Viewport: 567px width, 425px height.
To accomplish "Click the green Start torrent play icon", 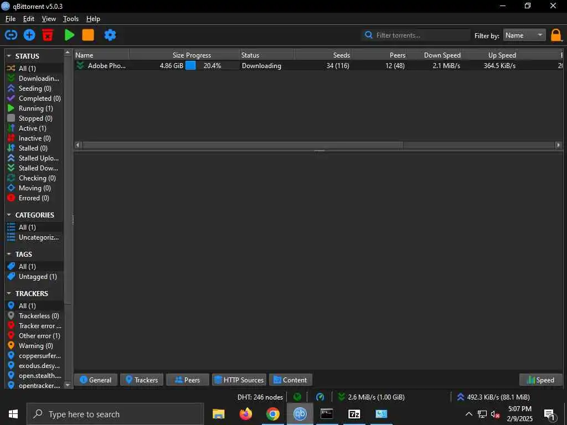I will [69, 35].
